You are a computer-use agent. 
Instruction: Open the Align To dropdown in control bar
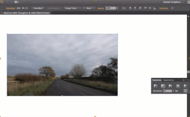(124, 8)
